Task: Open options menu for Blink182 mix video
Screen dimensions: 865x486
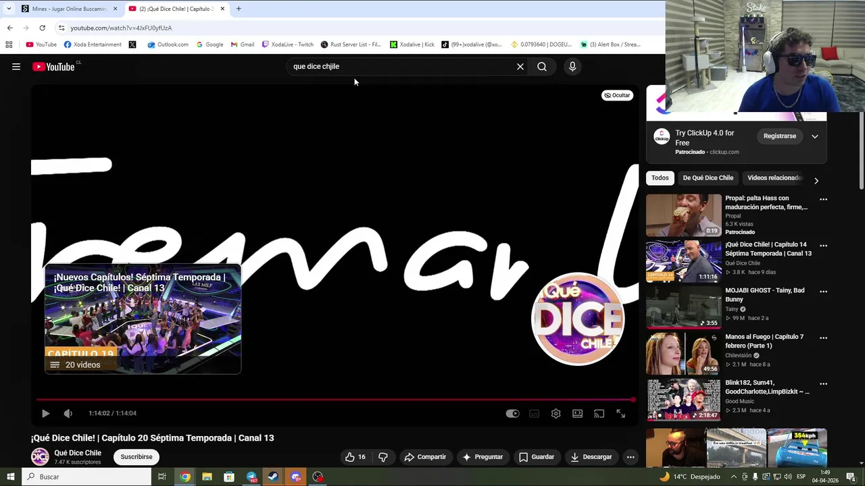Action: pos(823,384)
